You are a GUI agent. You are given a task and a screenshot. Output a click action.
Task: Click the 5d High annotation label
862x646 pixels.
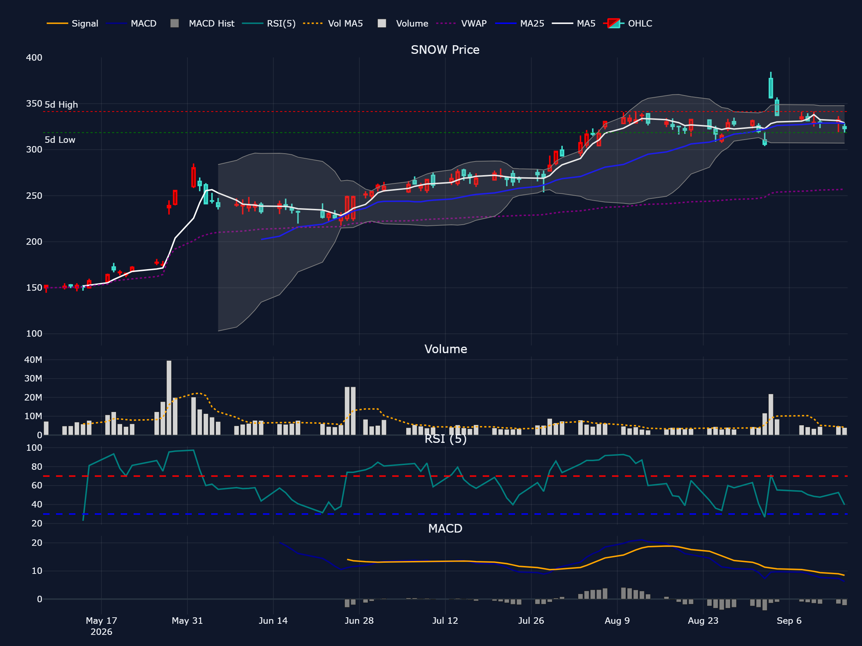pos(61,105)
